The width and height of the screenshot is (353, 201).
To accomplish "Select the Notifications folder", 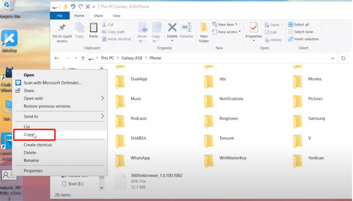I will (x=224, y=102).
